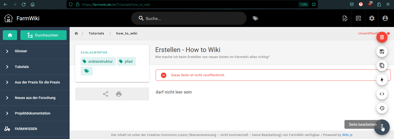Image resolution: width=394 pixels, height=139 pixels.
Task: Expand the Neues aus der Forschung section
Action: [35, 98]
